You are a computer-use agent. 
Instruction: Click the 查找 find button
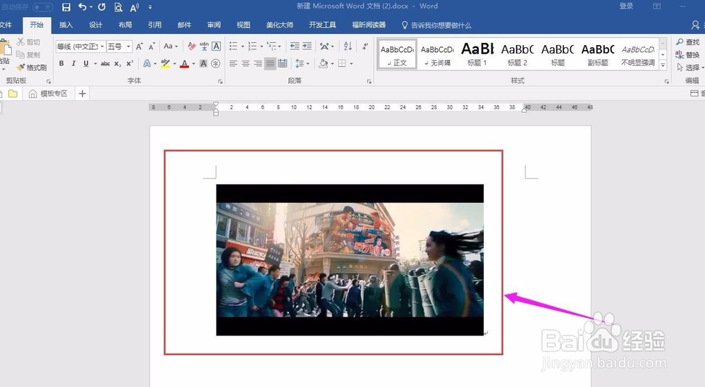coord(688,42)
